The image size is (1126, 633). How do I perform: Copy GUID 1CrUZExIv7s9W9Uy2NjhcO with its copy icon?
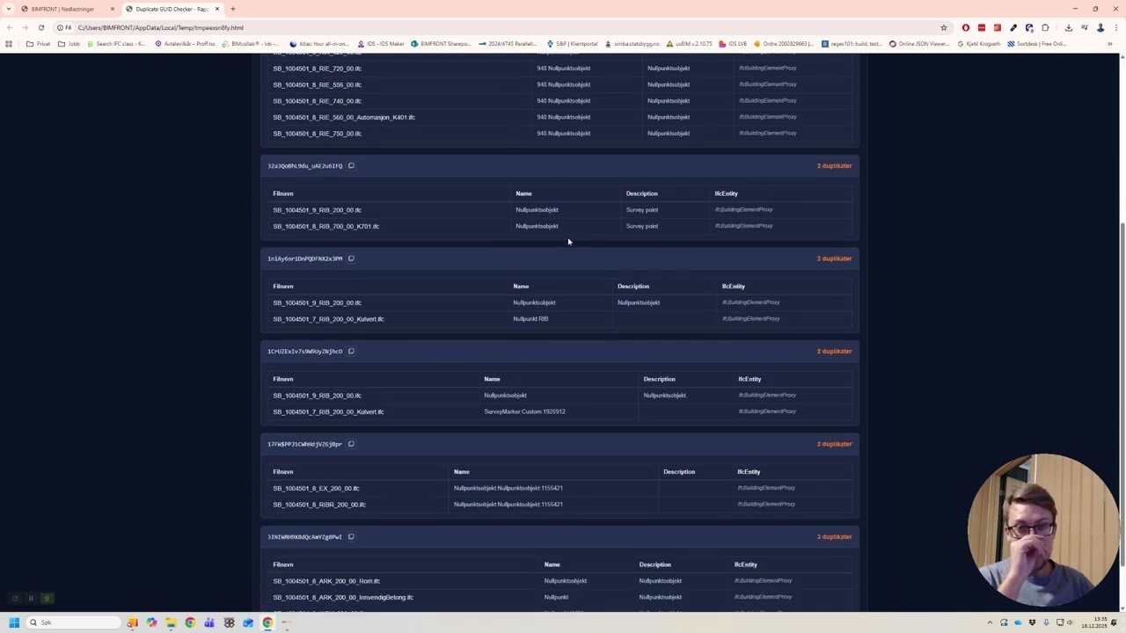[x=351, y=351]
